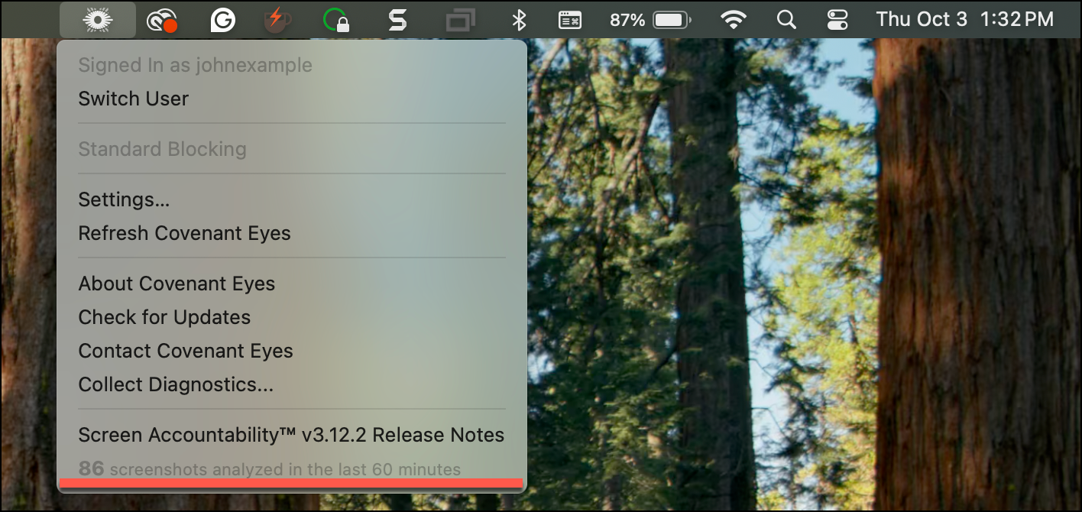Select Check for Updates
The width and height of the screenshot is (1082, 512).
[164, 317]
